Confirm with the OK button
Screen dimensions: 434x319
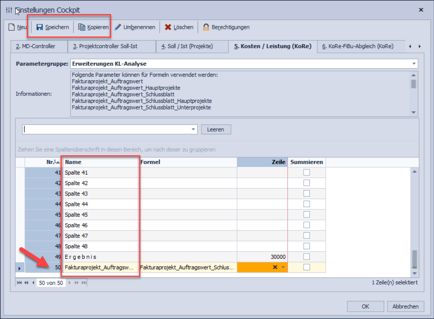coord(365,307)
